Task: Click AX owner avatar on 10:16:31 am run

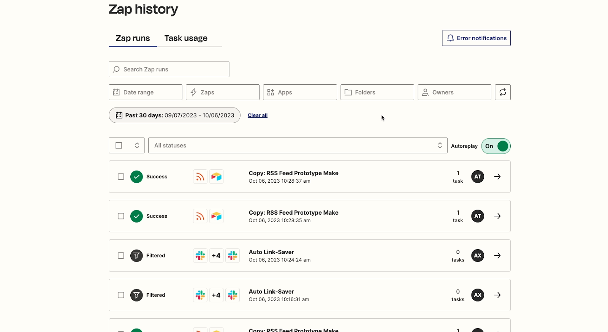Action: [478, 295]
